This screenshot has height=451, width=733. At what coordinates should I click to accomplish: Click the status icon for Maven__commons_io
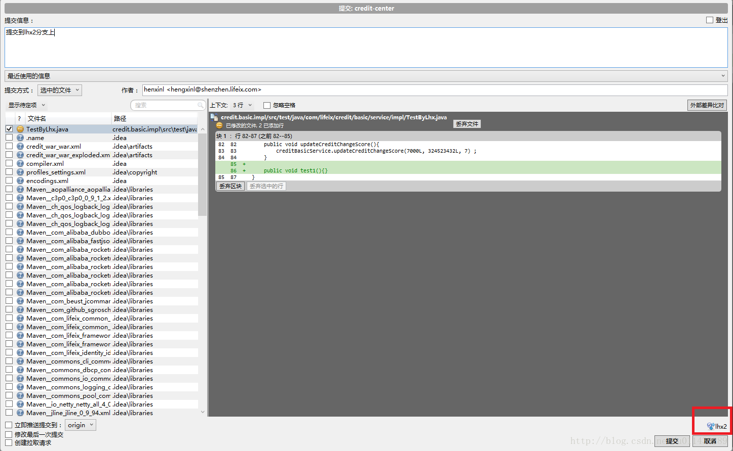[x=20, y=378]
